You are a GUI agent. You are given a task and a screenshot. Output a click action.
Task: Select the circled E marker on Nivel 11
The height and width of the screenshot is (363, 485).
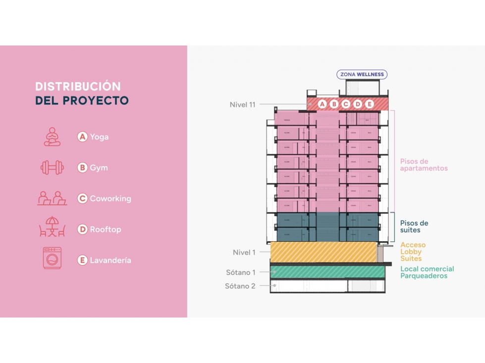click(369, 104)
